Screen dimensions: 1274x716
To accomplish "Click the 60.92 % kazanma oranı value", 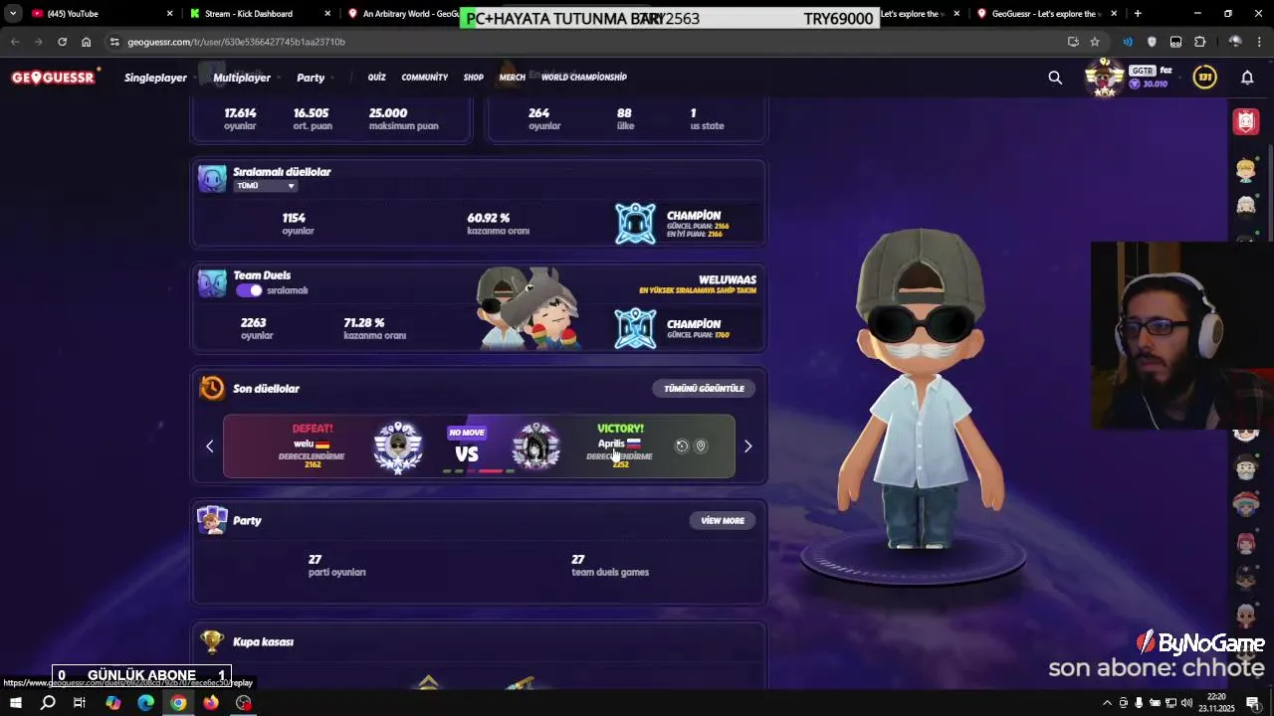I will (488, 218).
